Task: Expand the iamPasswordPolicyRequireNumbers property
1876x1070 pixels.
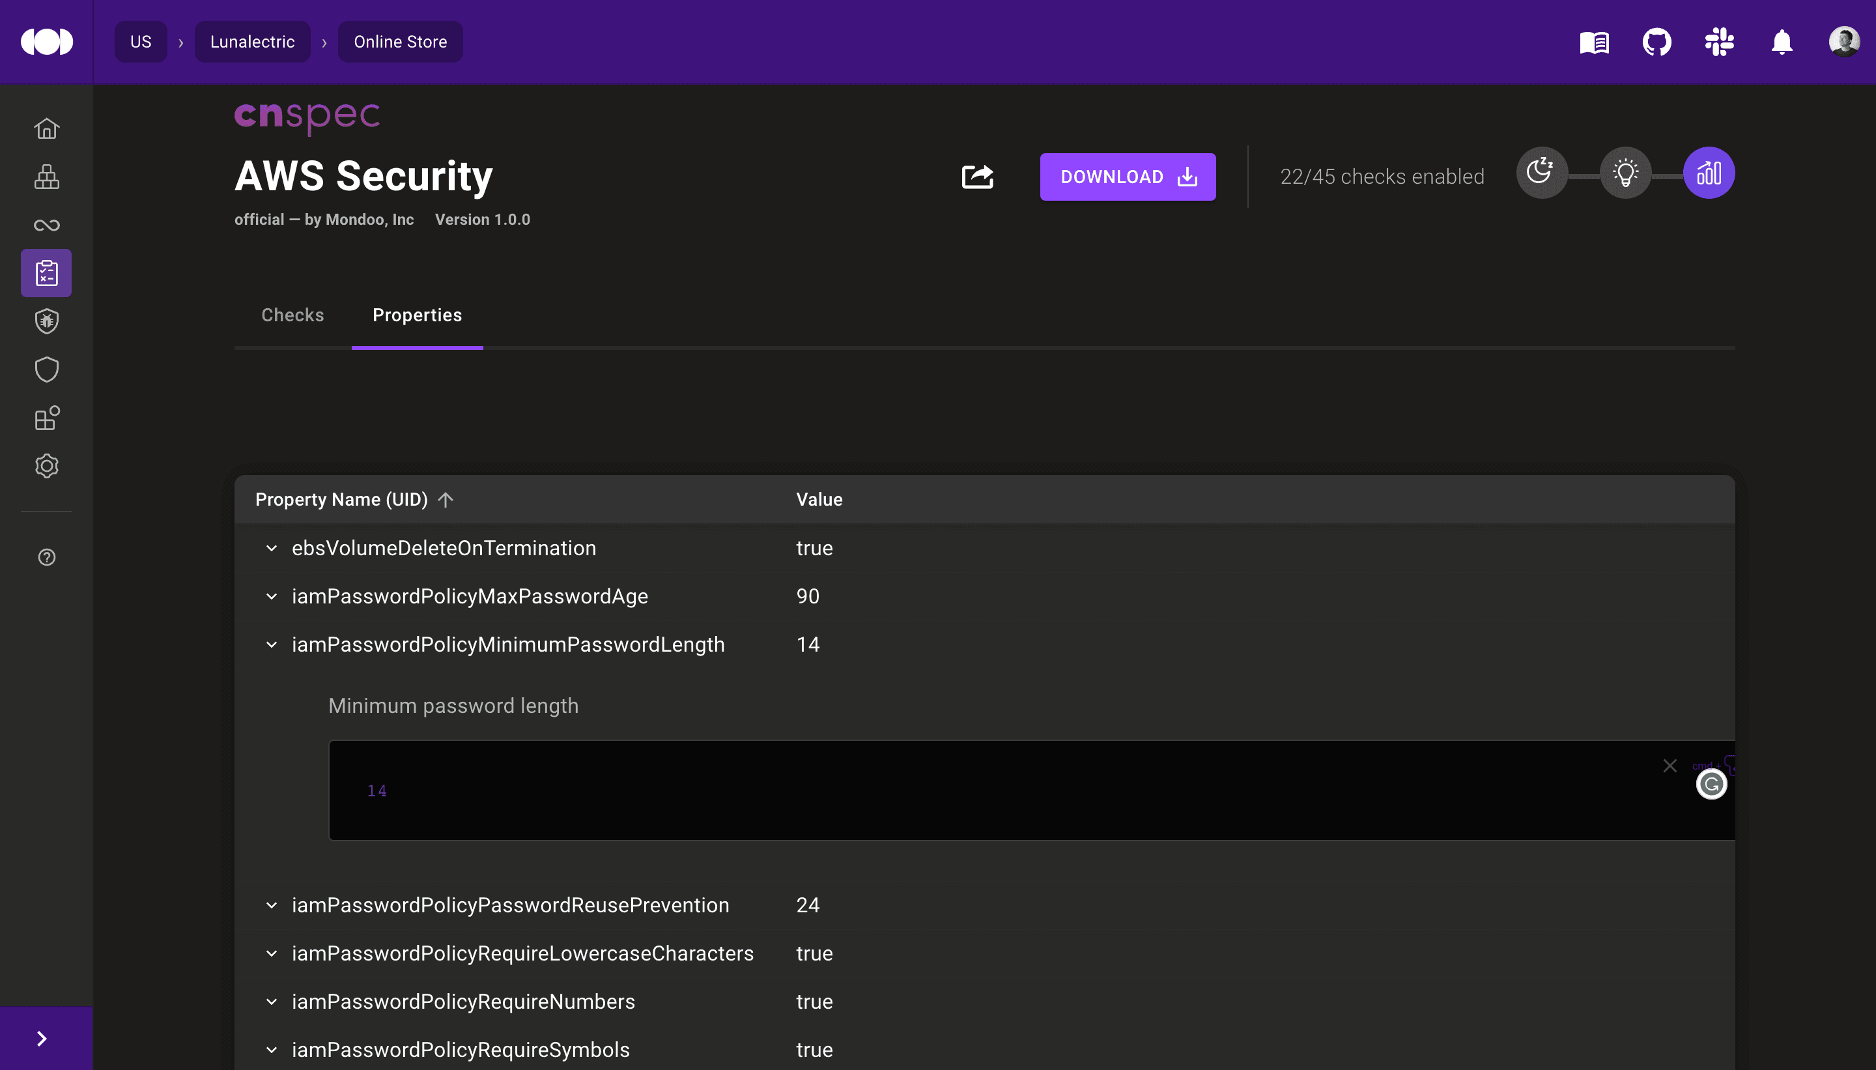Action: (271, 1002)
